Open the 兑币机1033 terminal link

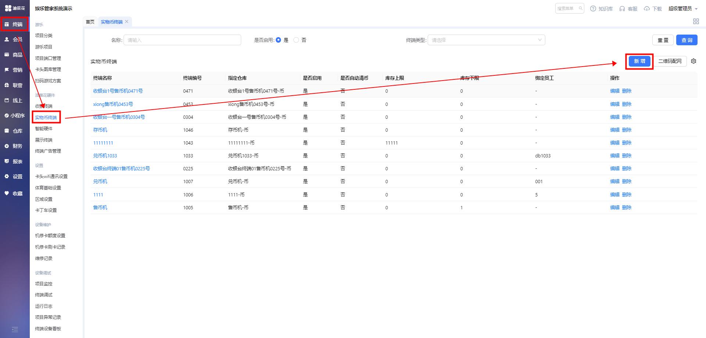click(105, 156)
